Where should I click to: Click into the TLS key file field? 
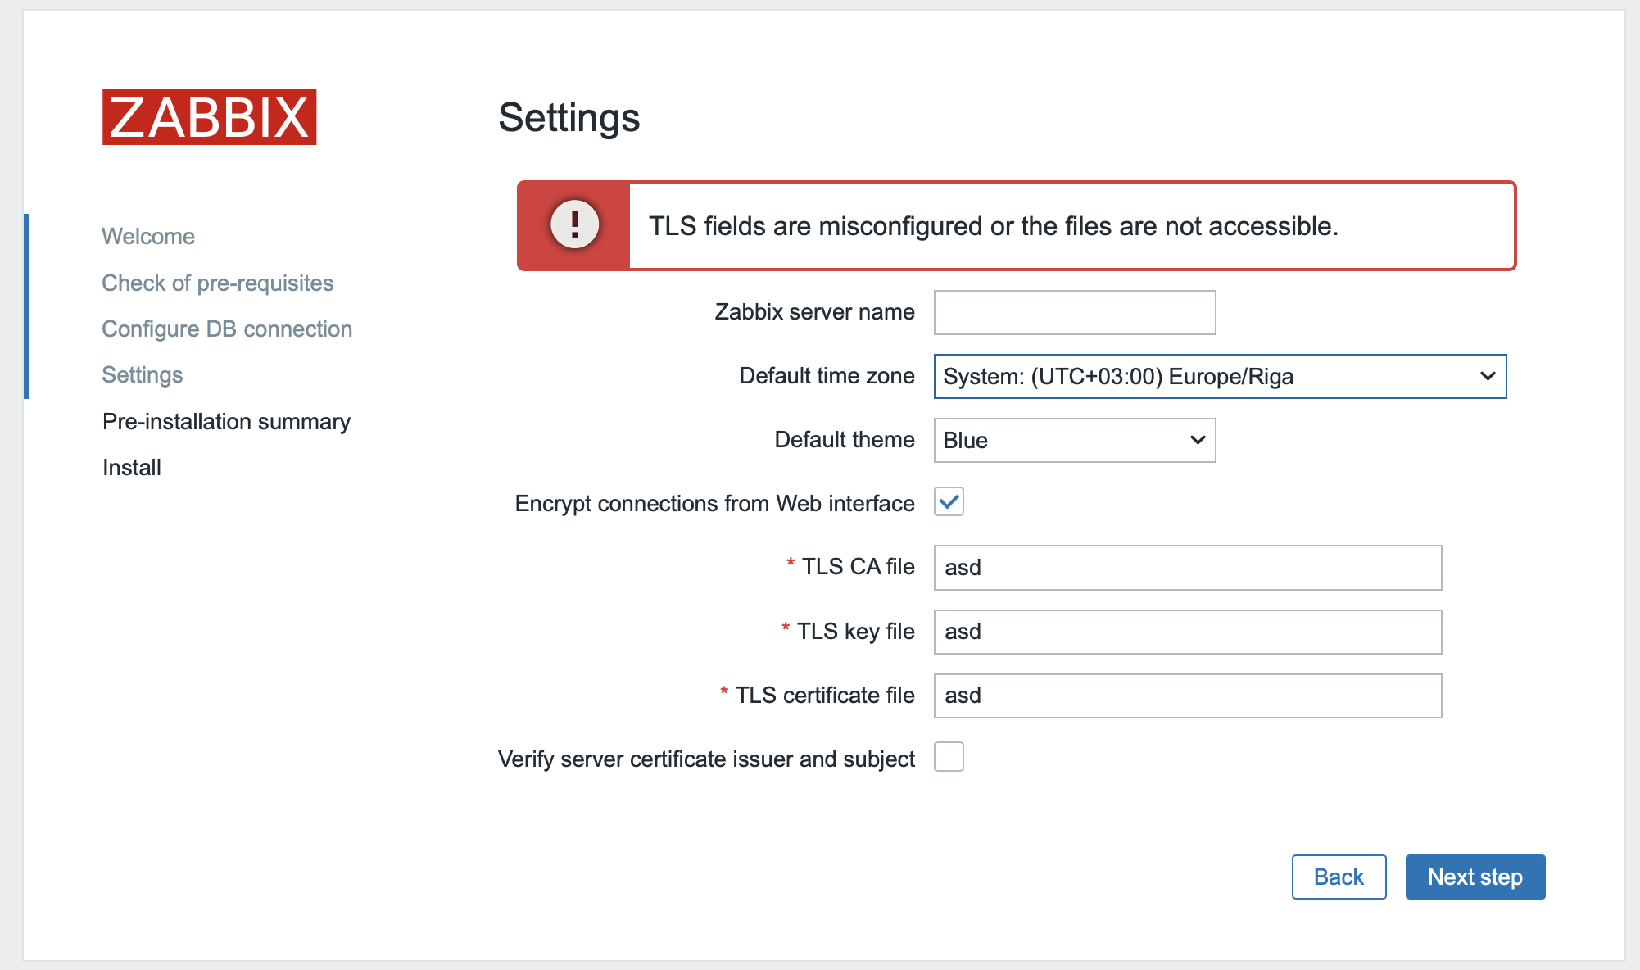tap(1188, 632)
